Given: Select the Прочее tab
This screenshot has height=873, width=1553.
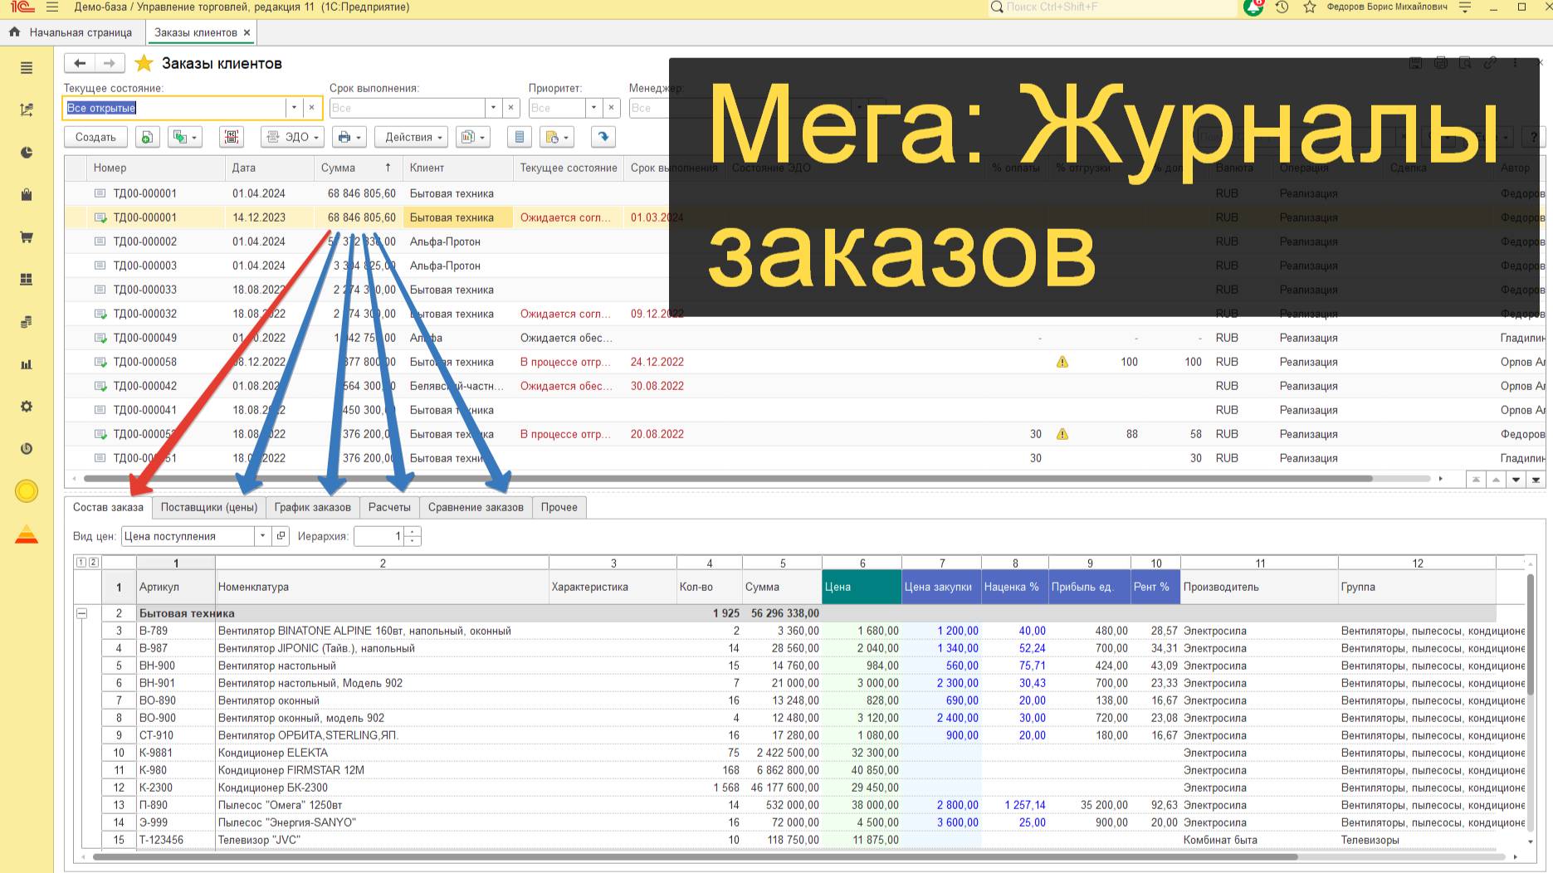Looking at the screenshot, I should (559, 507).
